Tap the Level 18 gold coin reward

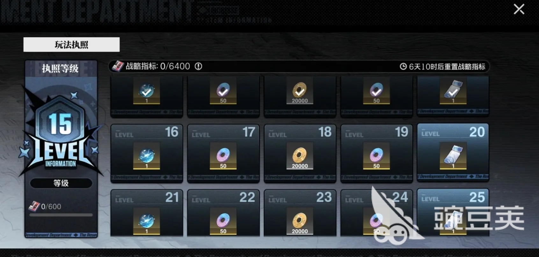tap(300, 156)
